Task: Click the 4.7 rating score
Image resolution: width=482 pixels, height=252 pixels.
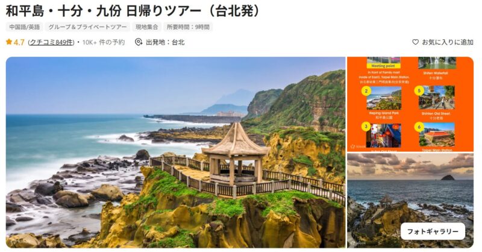Action: (19, 42)
